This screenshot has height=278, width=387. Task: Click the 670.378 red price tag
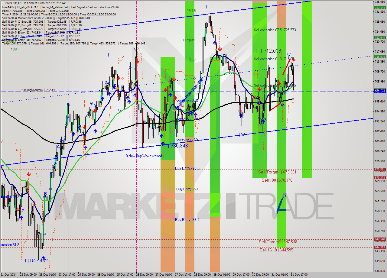(380, 178)
